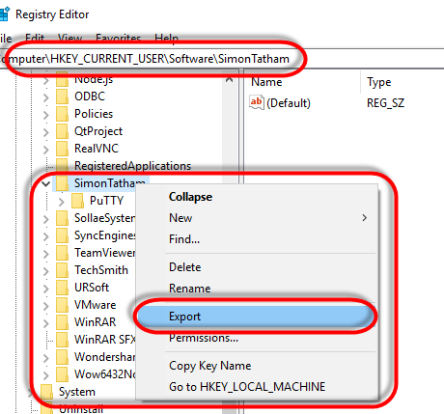Click the VMware folder icon
Viewport: 444px width, 414px height.
point(62,305)
